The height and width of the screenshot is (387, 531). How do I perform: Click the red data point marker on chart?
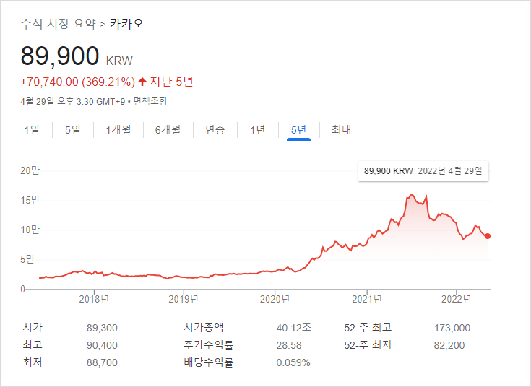tap(488, 236)
